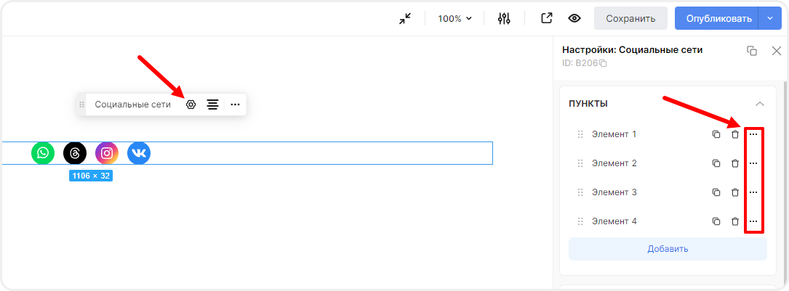Screen dimensions: 789x291
Task: Click the collapse fullscreen arrows icon
Action: pyautogui.click(x=405, y=19)
